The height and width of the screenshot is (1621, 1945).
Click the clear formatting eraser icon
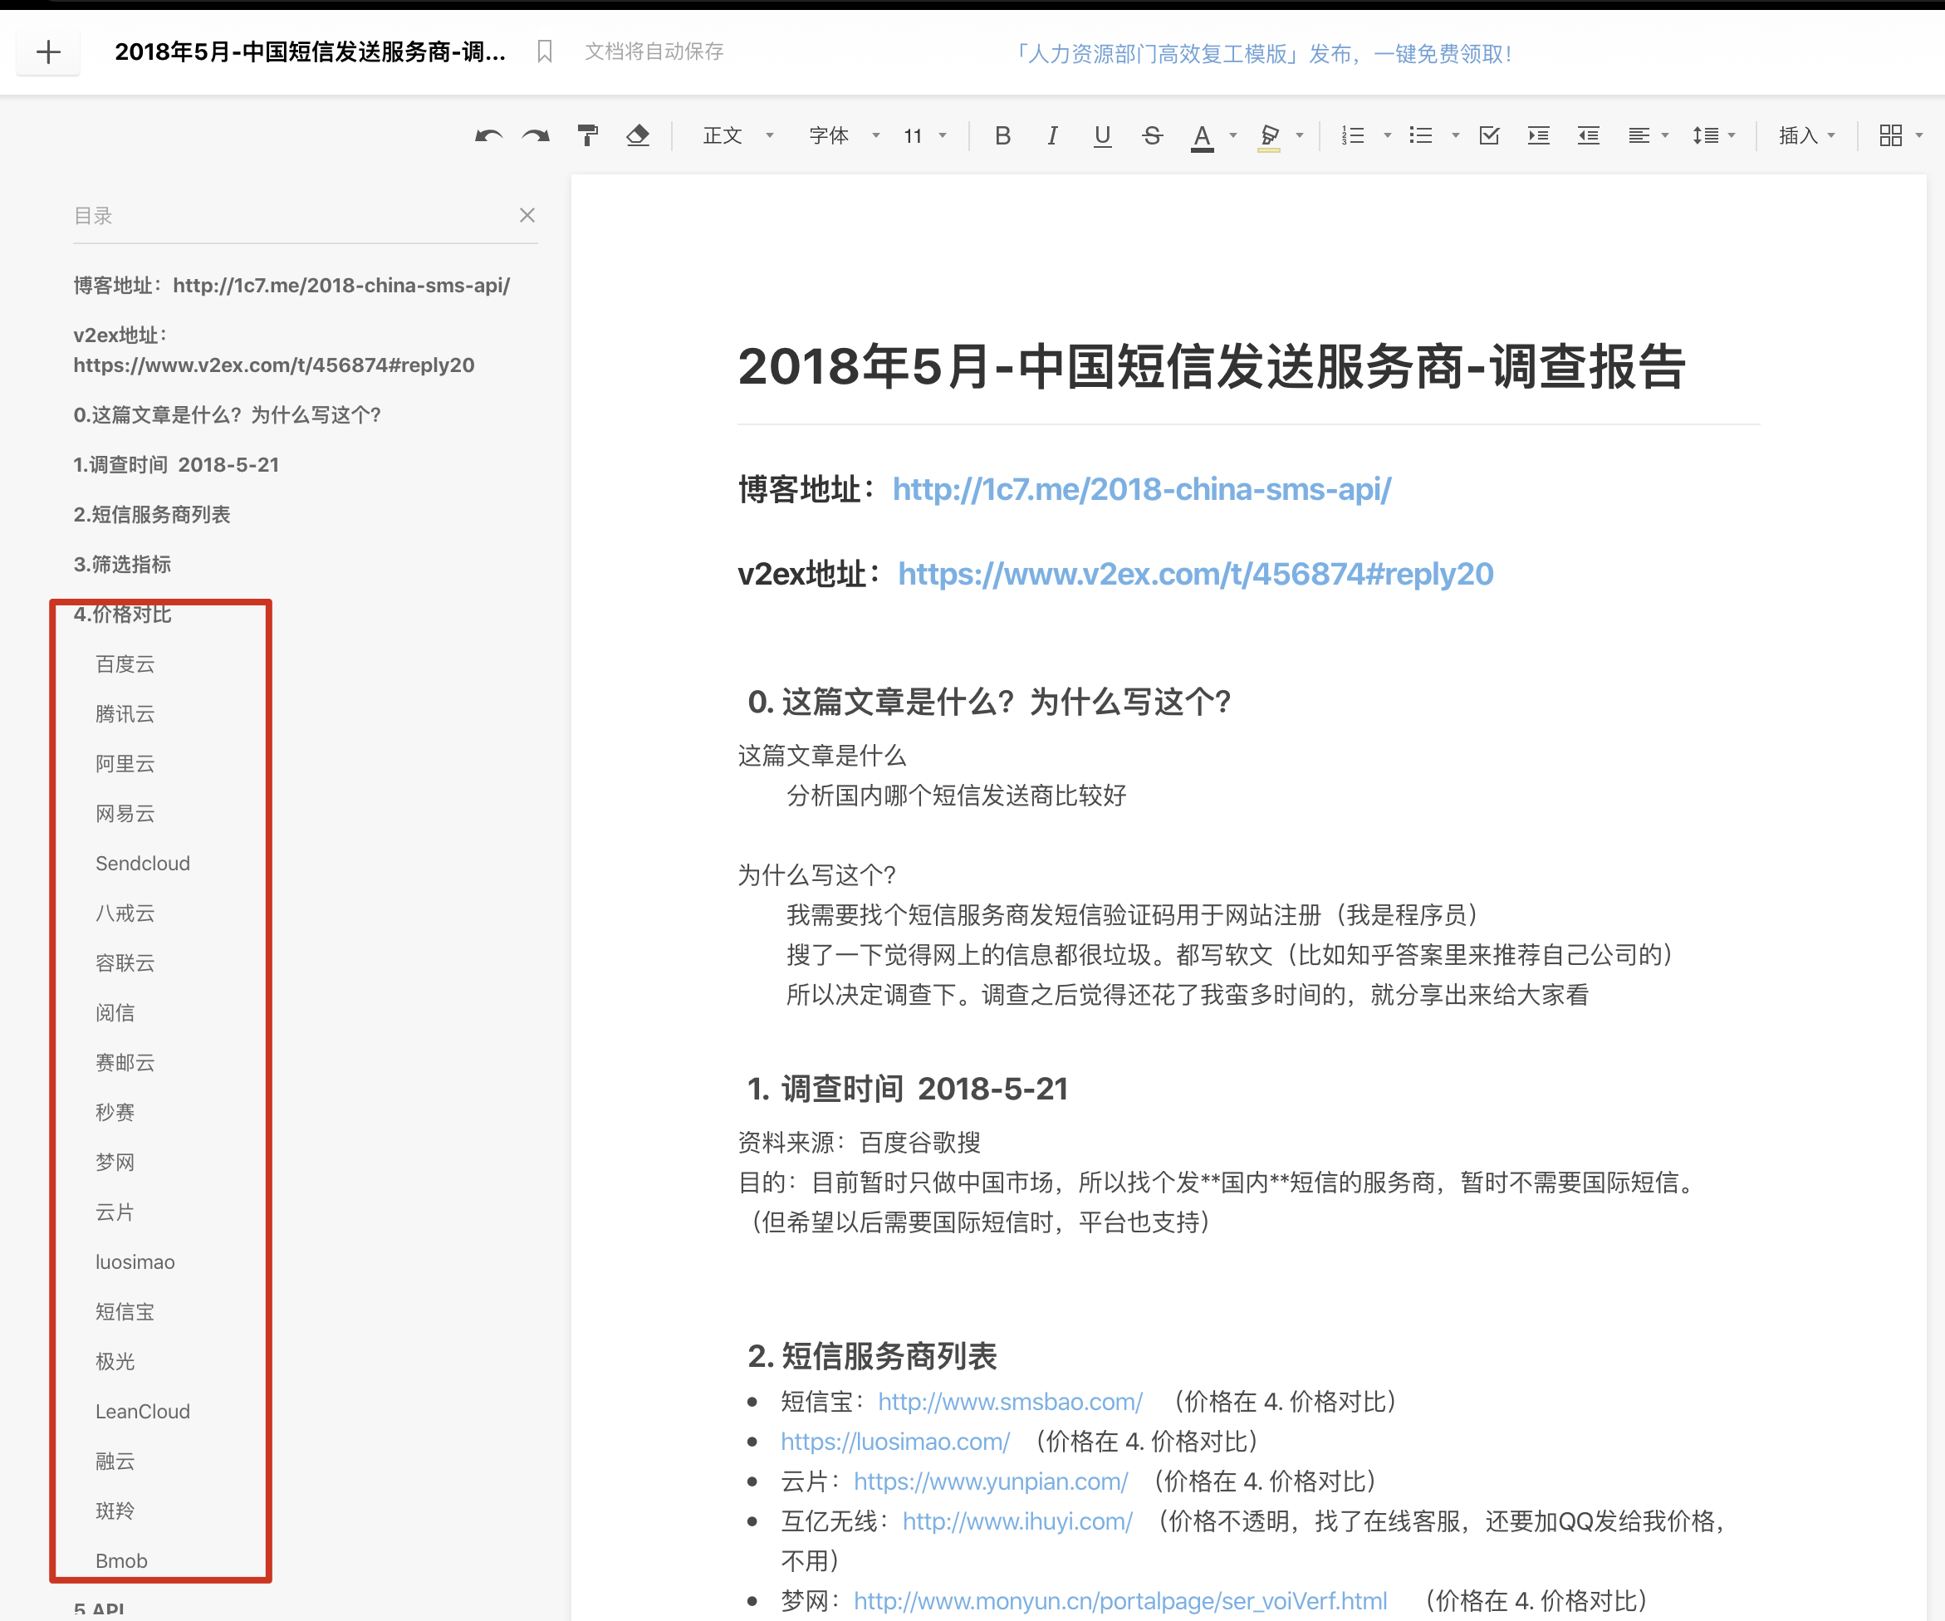pos(637,136)
